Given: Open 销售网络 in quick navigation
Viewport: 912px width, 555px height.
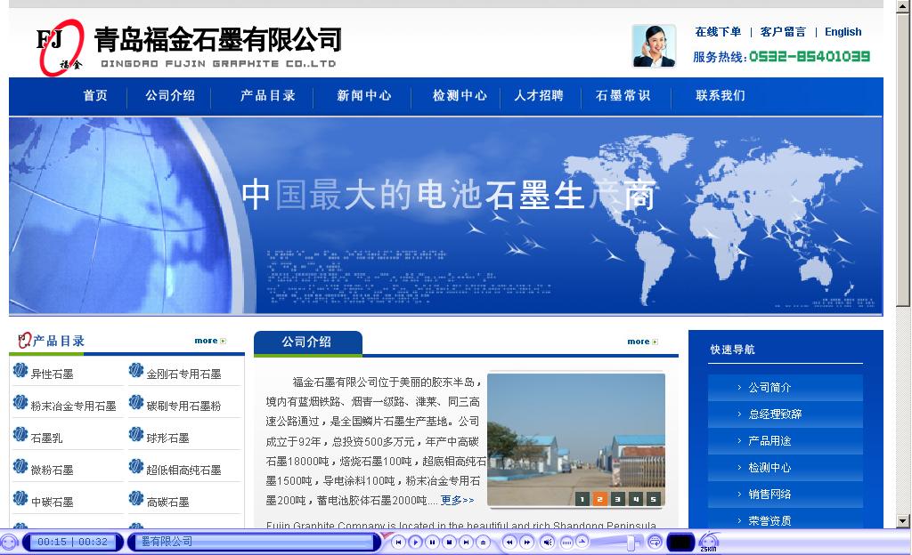Looking at the screenshot, I should [786, 494].
